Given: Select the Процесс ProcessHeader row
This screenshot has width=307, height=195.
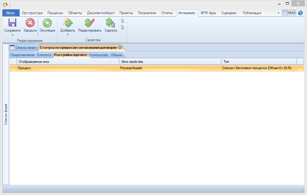Looking at the screenshot, I should tap(121, 68).
